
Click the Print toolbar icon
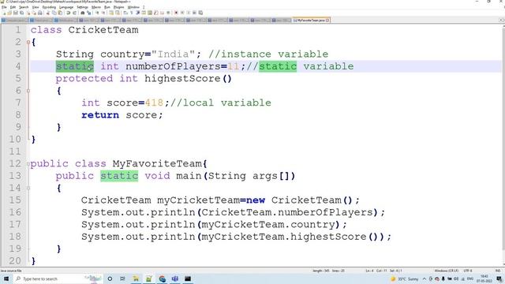(x=40, y=13)
